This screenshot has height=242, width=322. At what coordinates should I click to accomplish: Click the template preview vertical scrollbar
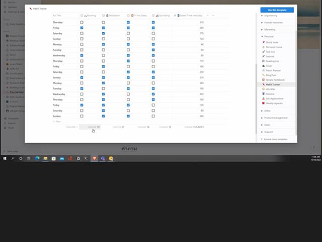256,99
